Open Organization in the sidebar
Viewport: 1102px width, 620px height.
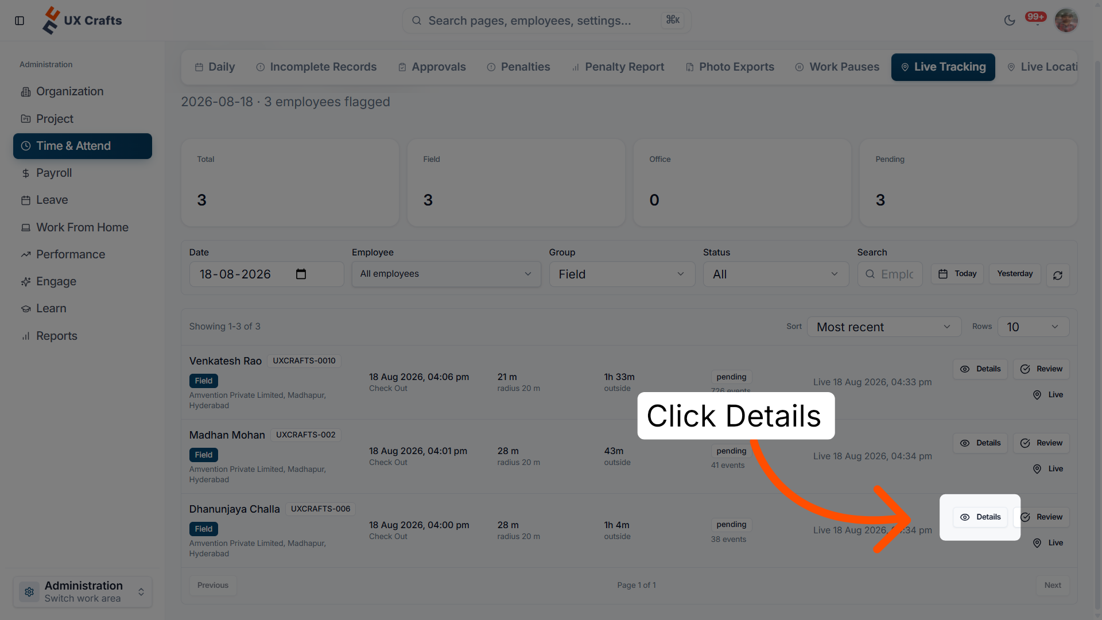83,92
